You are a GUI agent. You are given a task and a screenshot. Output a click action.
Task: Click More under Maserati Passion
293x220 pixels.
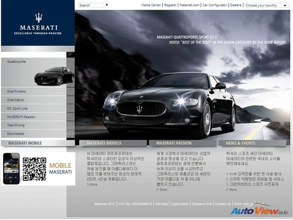click(x=161, y=189)
